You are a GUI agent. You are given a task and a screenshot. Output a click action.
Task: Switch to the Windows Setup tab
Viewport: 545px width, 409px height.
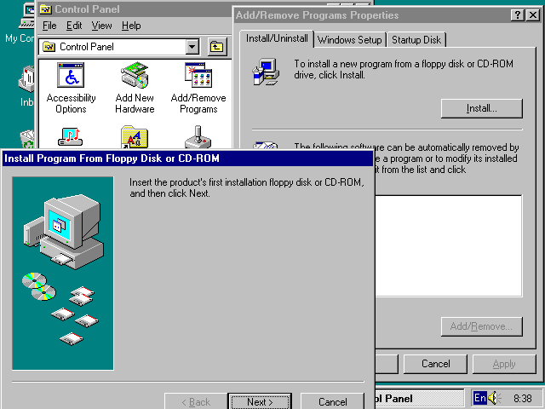coord(349,40)
